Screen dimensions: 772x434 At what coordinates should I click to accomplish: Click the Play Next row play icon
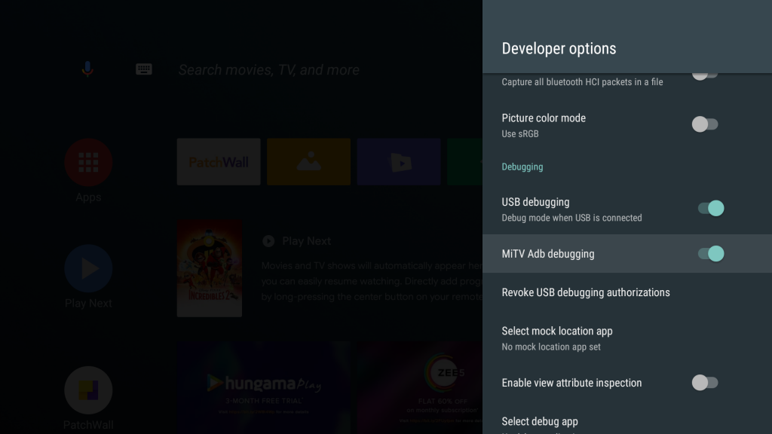pos(268,241)
